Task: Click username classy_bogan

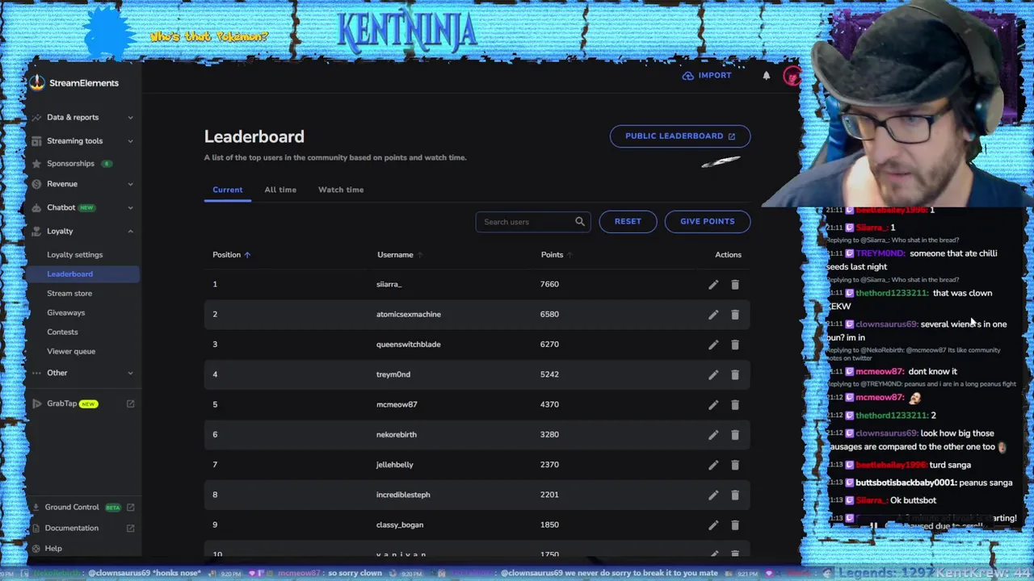Action: (x=399, y=525)
